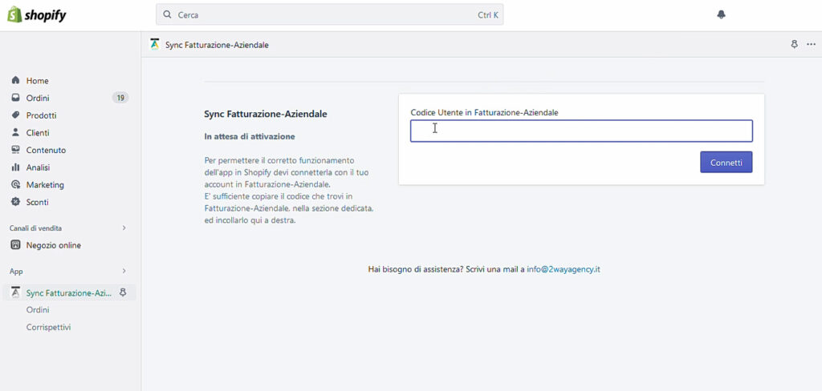The height and width of the screenshot is (391, 822).
Task: Open Negozio online sales channel
Action: [53, 245]
